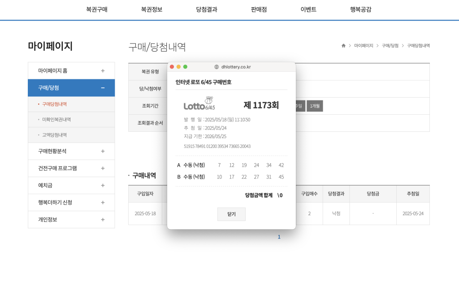This screenshot has height=291, width=459.
Task: Expand the 개인정보 menu
Action: click(103, 219)
